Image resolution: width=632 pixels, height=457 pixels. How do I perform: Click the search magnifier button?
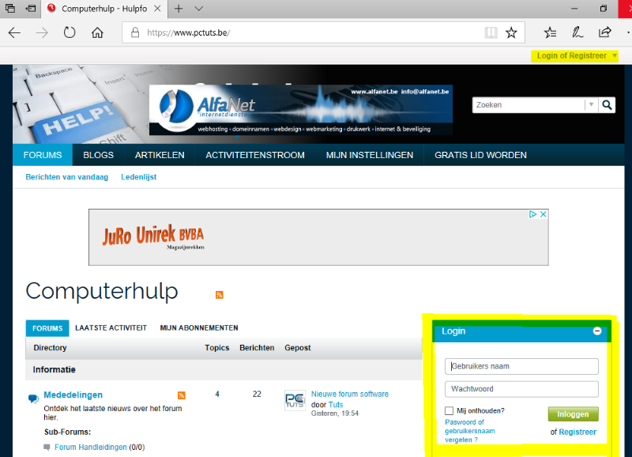coord(608,104)
